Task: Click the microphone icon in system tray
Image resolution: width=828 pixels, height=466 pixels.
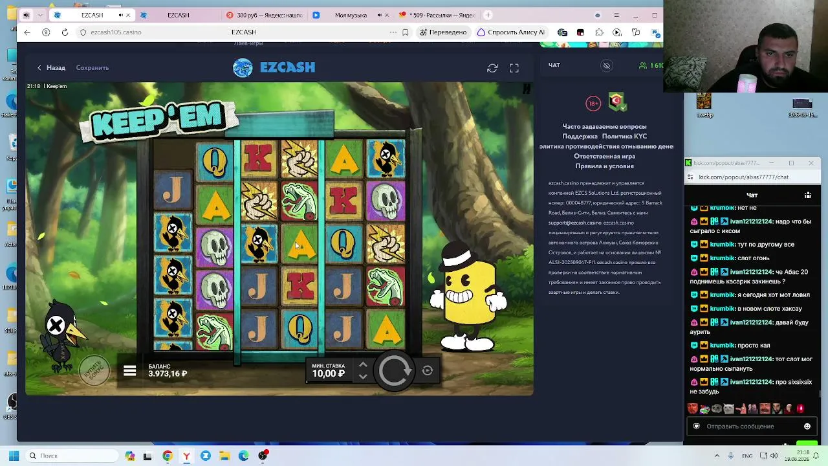Action: coord(731,456)
